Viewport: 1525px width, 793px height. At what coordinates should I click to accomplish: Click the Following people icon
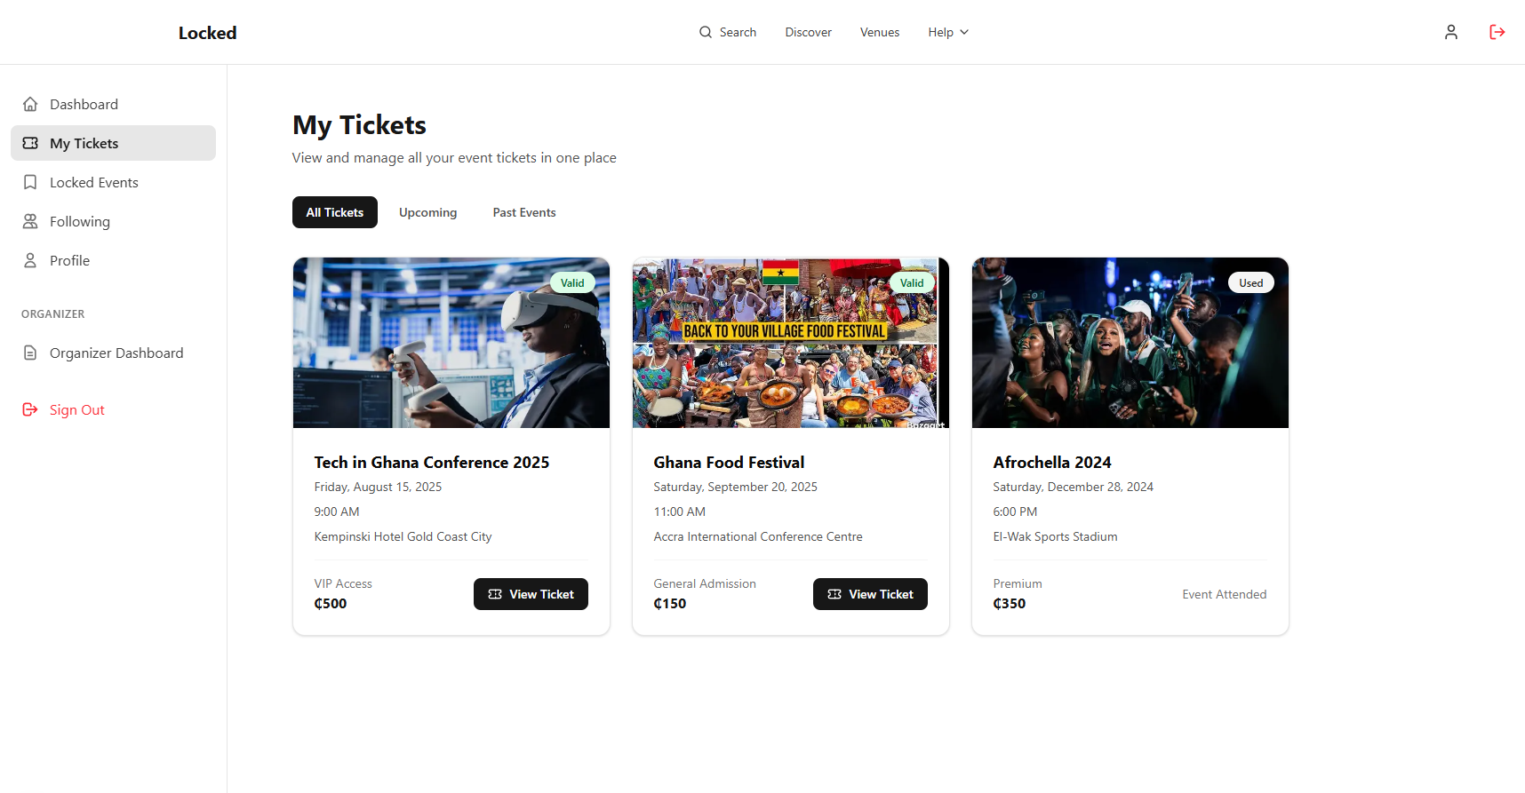click(x=30, y=221)
